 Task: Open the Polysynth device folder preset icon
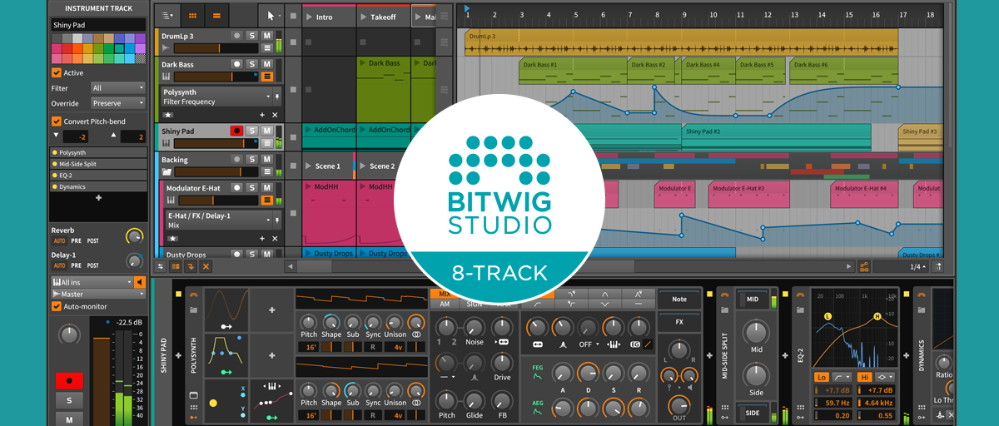193,310
